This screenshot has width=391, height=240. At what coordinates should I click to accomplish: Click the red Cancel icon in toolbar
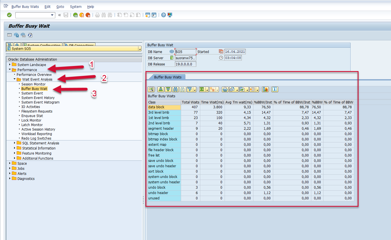pos(88,15)
